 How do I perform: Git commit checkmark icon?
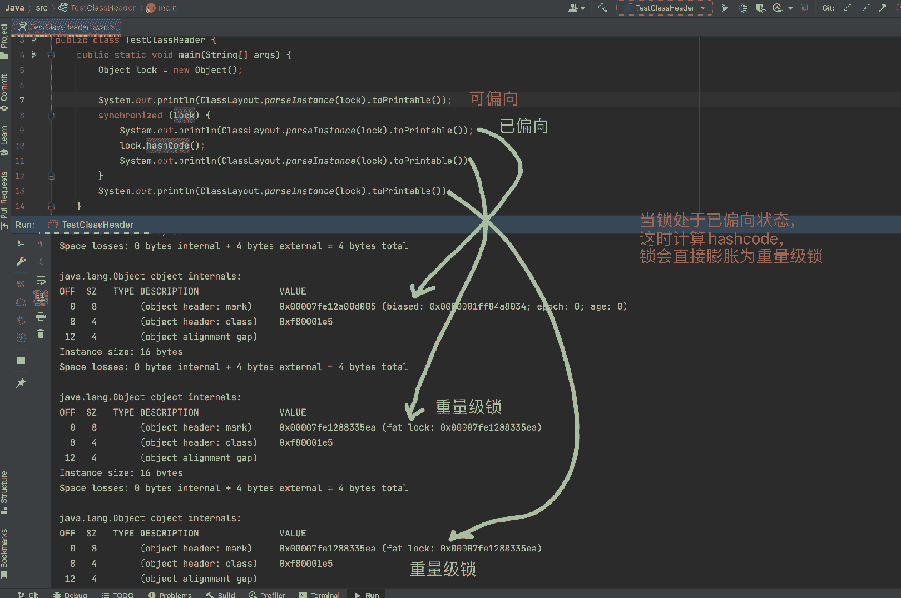click(865, 8)
